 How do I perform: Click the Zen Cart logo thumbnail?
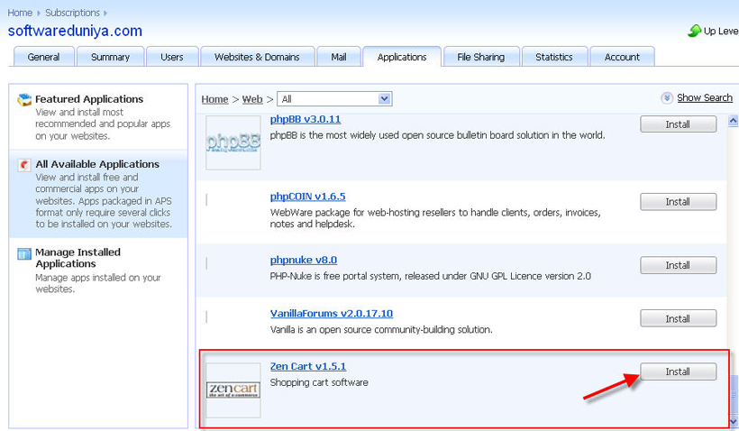pyautogui.click(x=233, y=390)
